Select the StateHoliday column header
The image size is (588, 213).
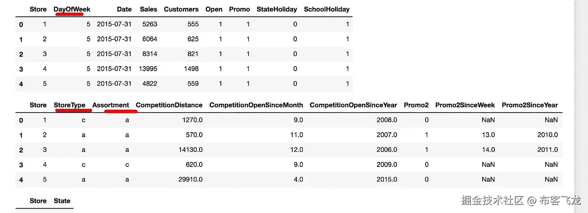(277, 9)
